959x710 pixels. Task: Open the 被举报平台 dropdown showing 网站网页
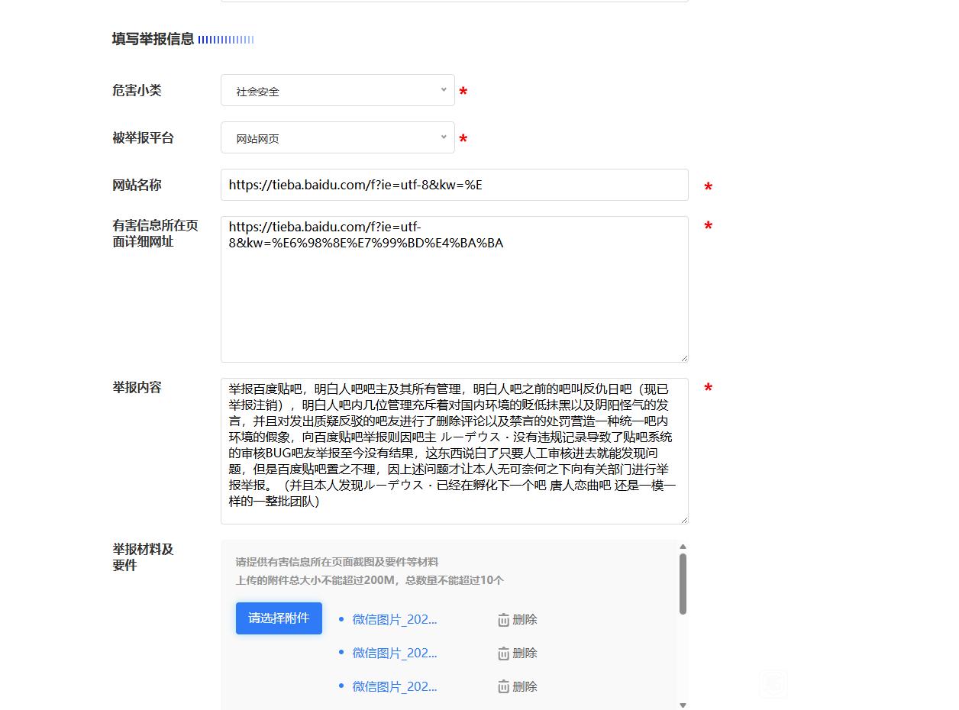click(337, 138)
